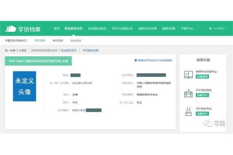233x155 pixels.
Task: Click the certificate number starting 6581 0508
Action: [87, 110]
